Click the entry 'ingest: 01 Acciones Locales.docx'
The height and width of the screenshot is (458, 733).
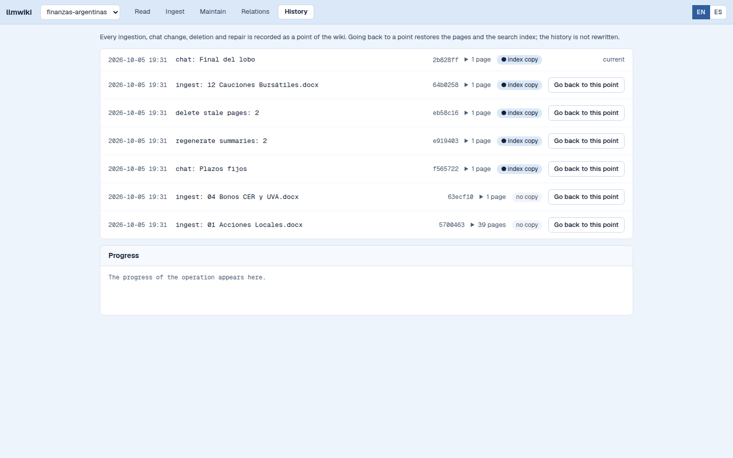(239, 225)
